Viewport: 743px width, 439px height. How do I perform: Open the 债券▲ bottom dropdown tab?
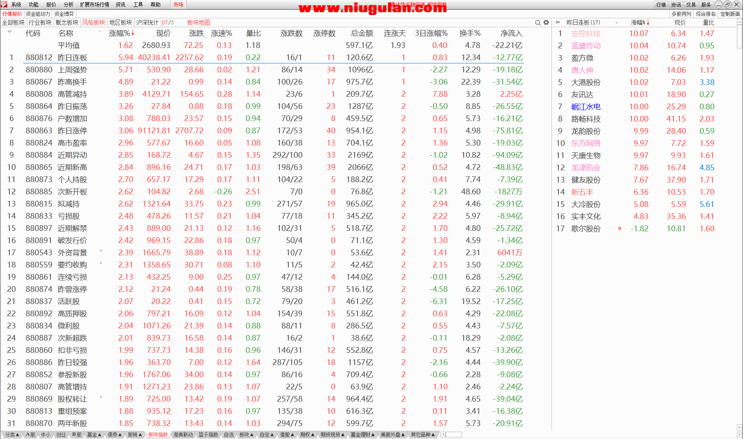[115, 435]
